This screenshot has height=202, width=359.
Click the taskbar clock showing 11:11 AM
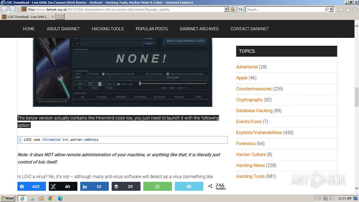pyautogui.click(x=345, y=198)
